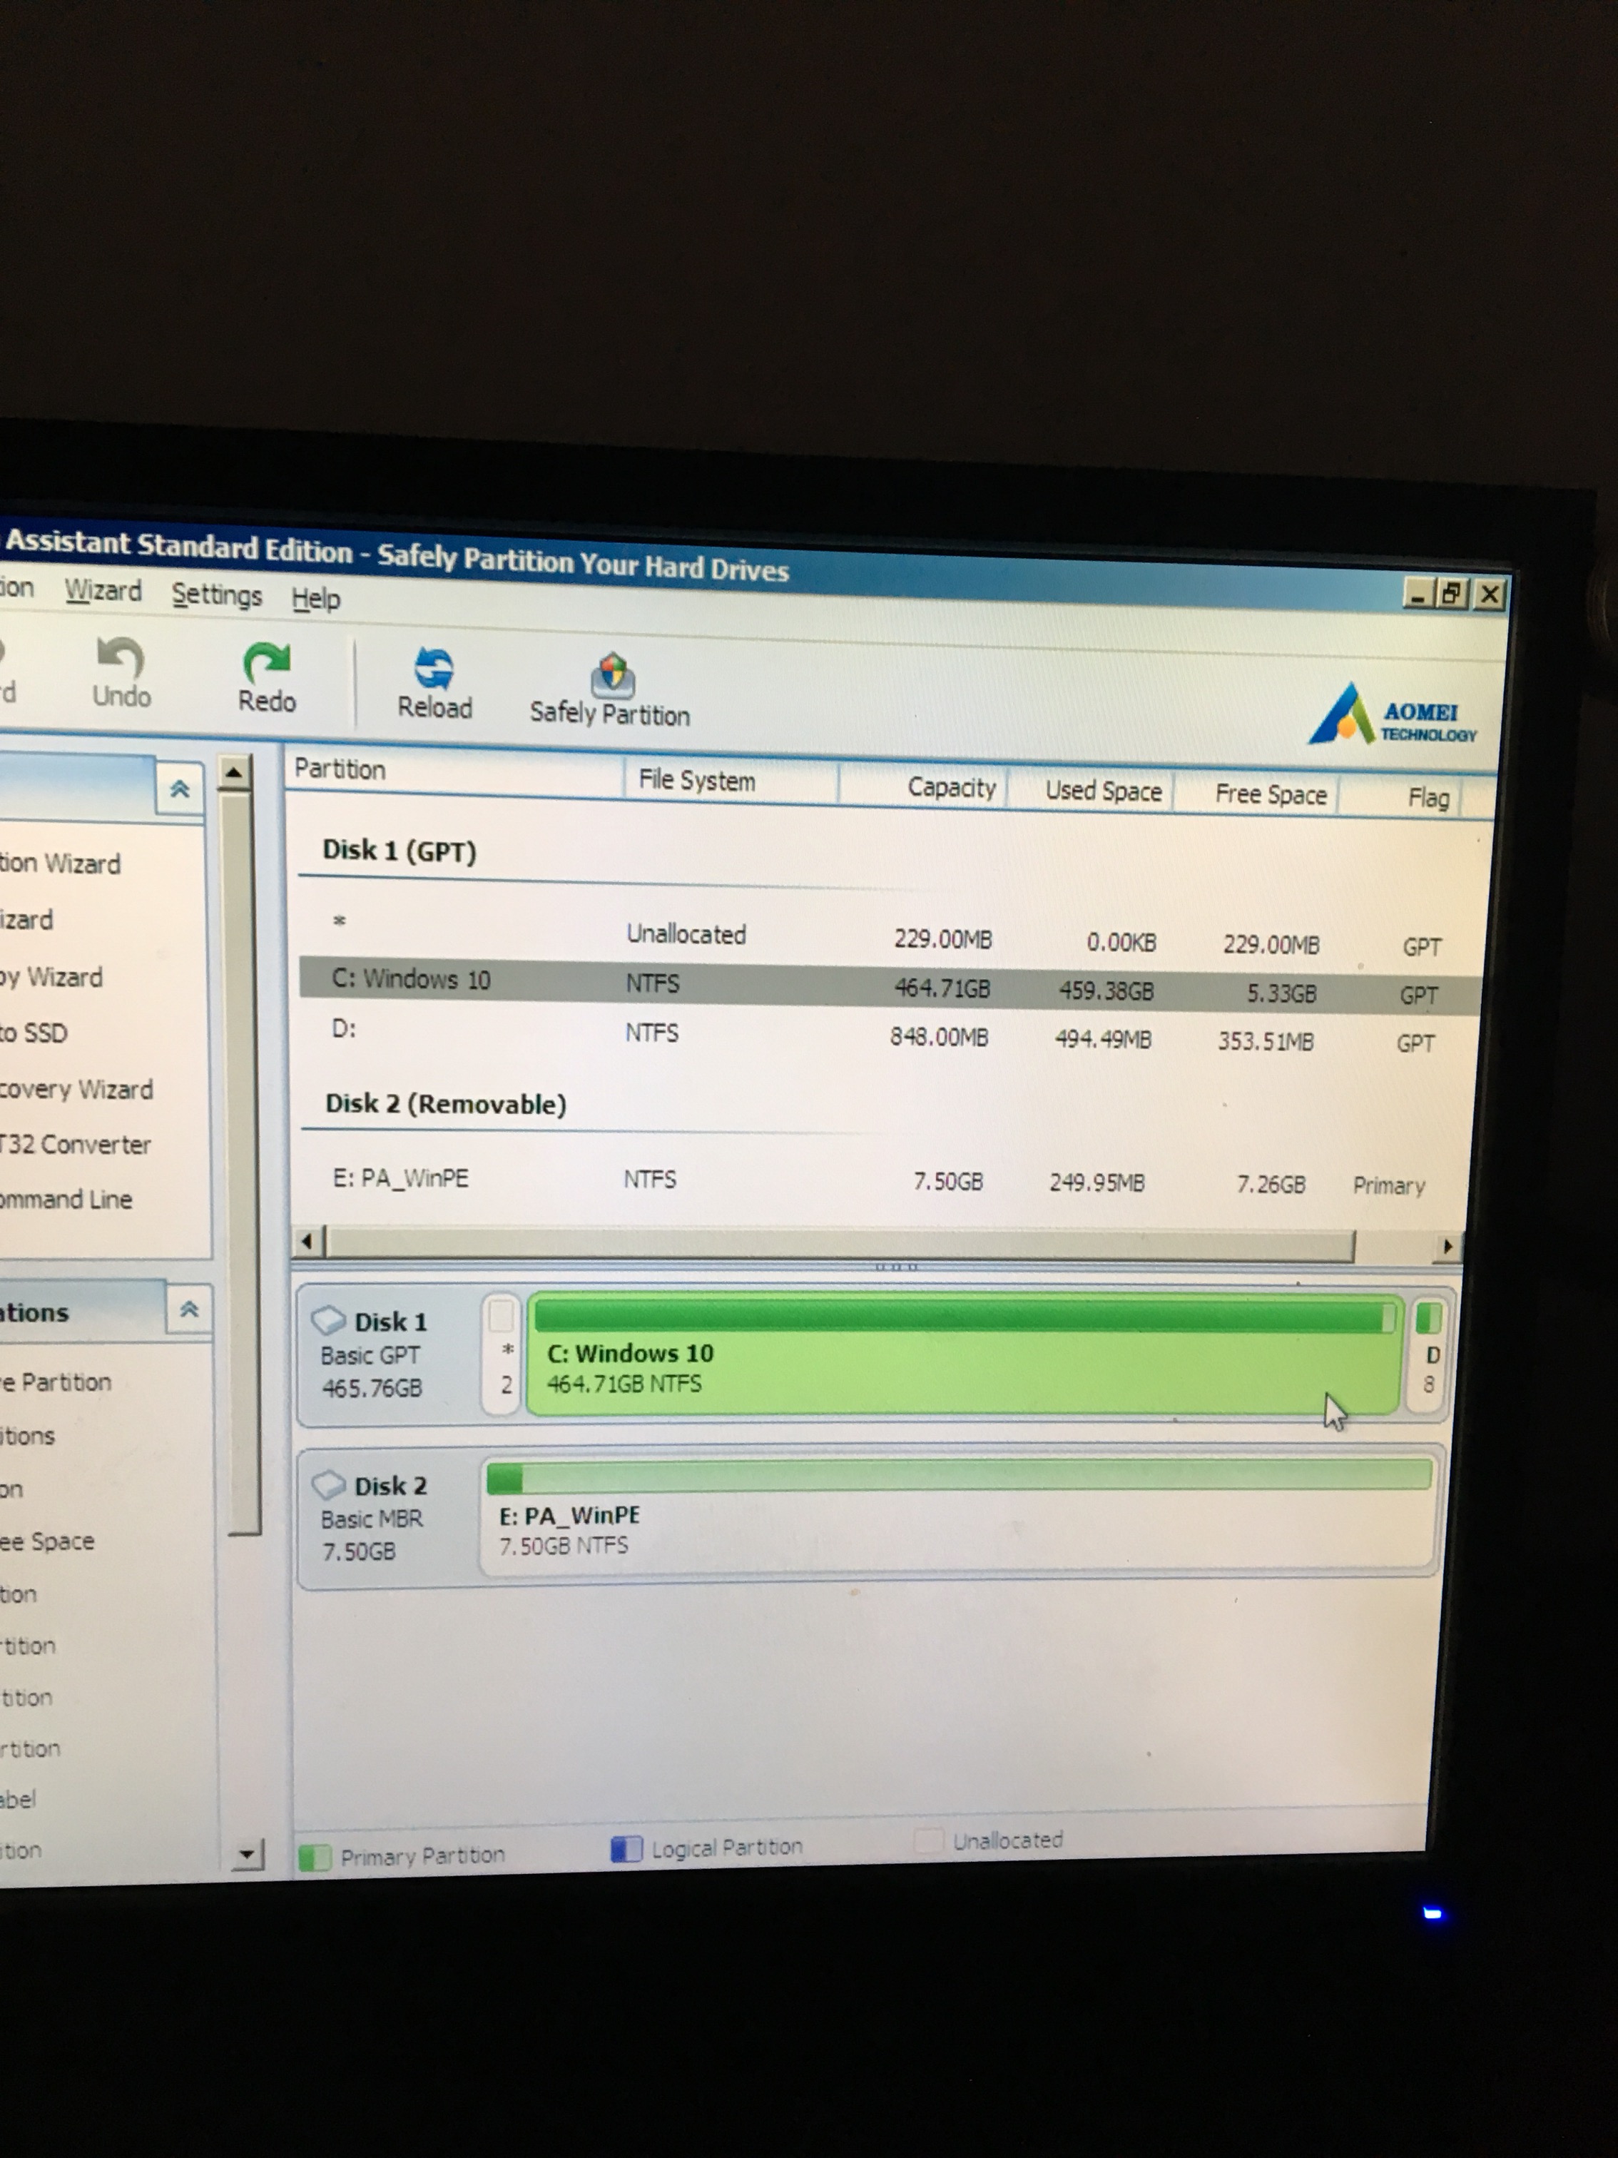Click the Reload toolbar icon
The image size is (1618, 2158).
434,669
